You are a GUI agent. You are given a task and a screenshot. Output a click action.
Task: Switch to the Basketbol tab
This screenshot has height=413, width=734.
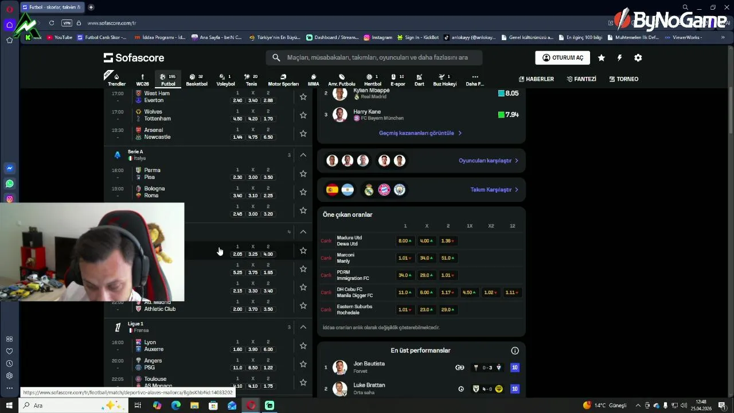click(197, 80)
